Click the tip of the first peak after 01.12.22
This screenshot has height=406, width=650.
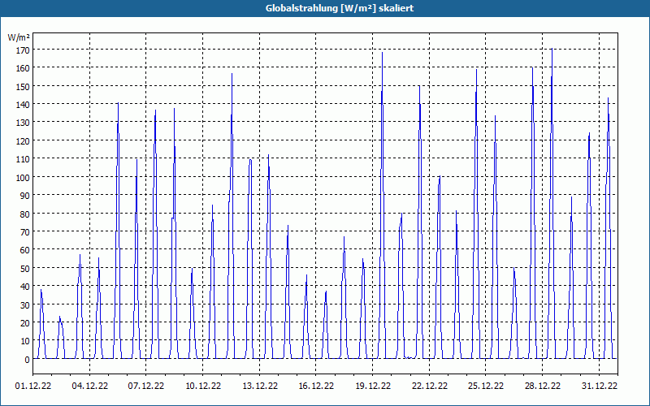click(41, 290)
